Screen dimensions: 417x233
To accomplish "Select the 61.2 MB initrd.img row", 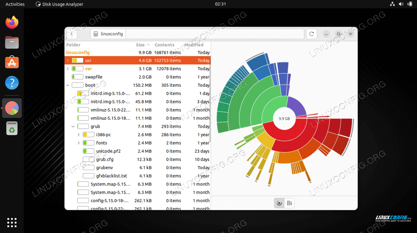I will pos(138,93).
